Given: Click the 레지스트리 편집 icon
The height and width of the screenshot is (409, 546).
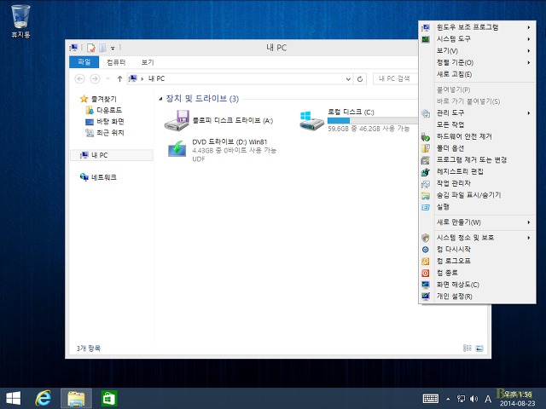Looking at the screenshot, I should tap(426, 172).
